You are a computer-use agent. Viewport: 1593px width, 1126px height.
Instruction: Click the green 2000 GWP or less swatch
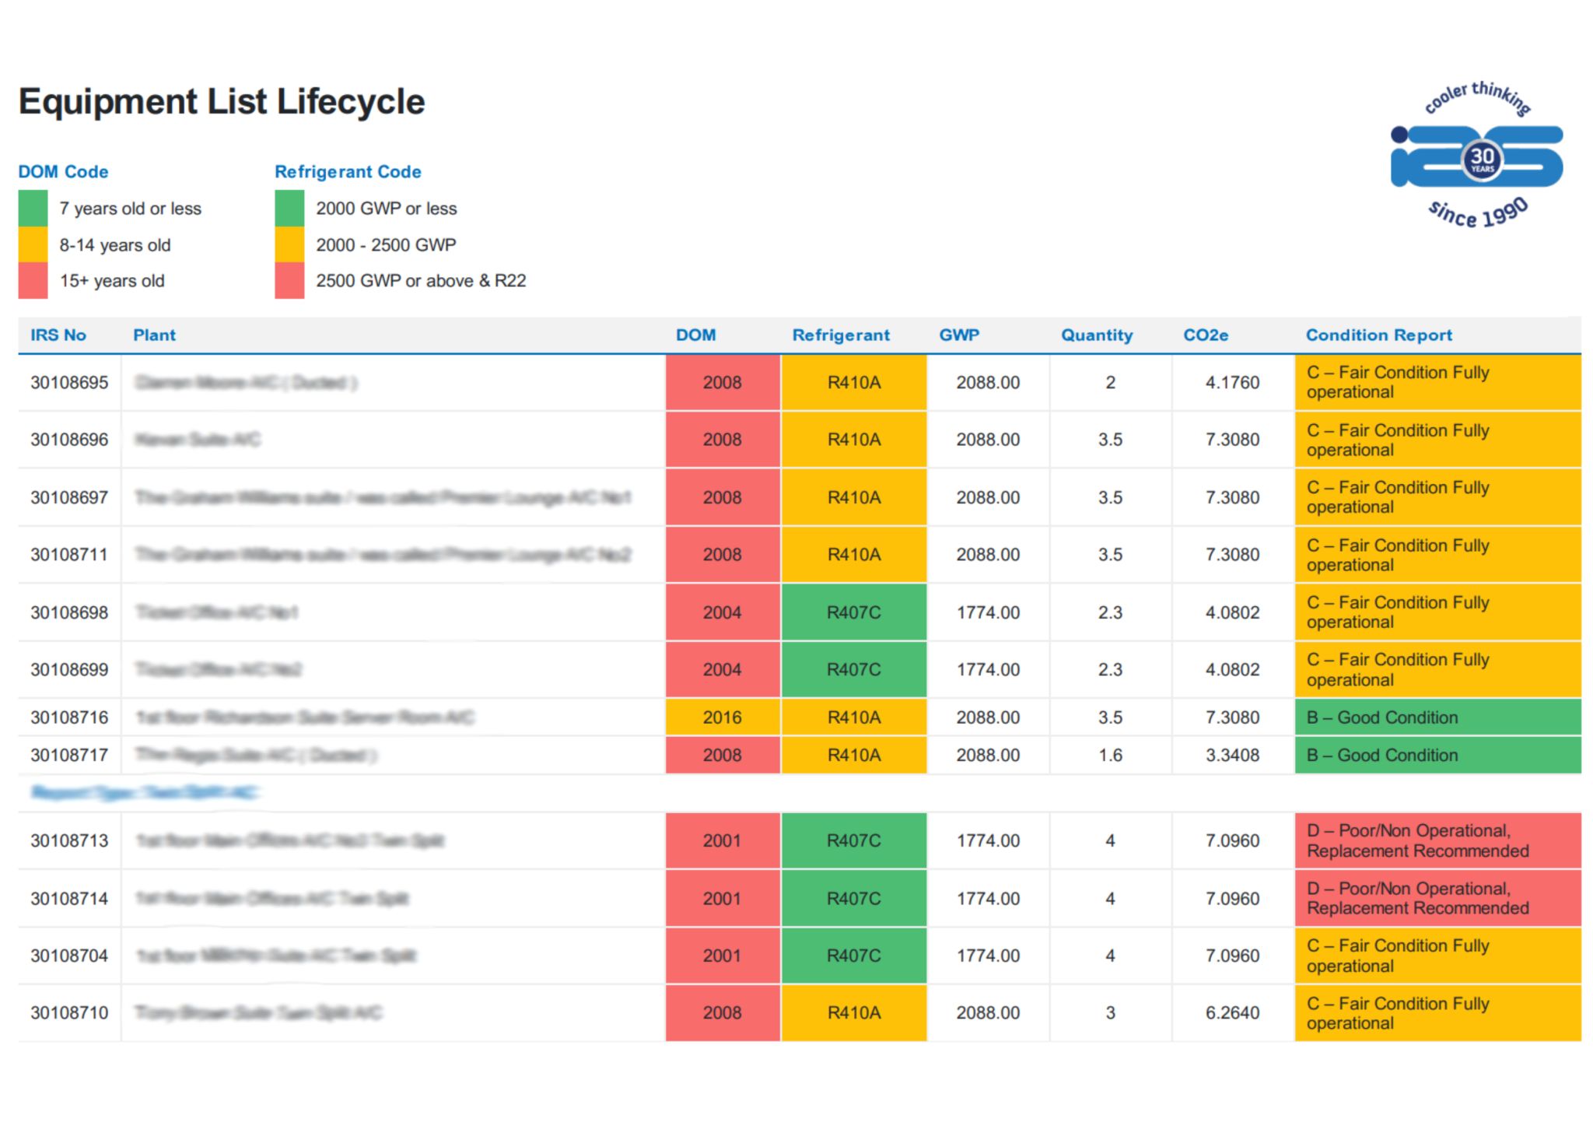coord(289,208)
